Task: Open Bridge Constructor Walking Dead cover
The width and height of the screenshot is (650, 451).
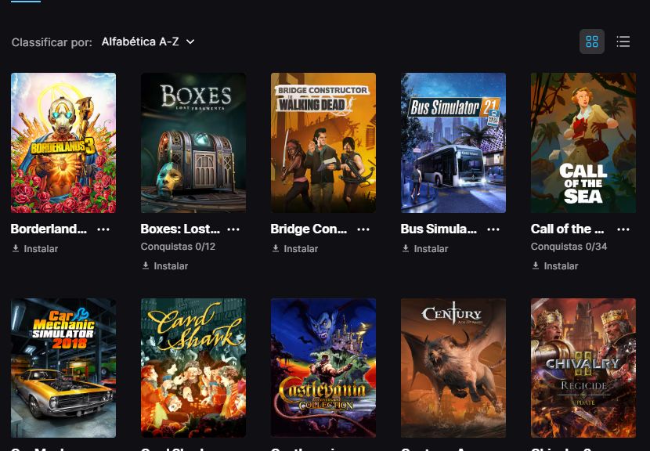Action: click(323, 143)
